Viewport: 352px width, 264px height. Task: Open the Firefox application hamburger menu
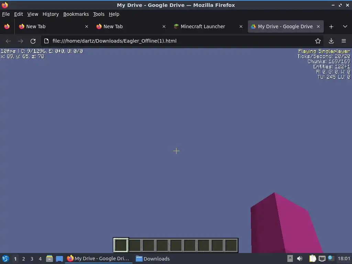[x=343, y=41]
